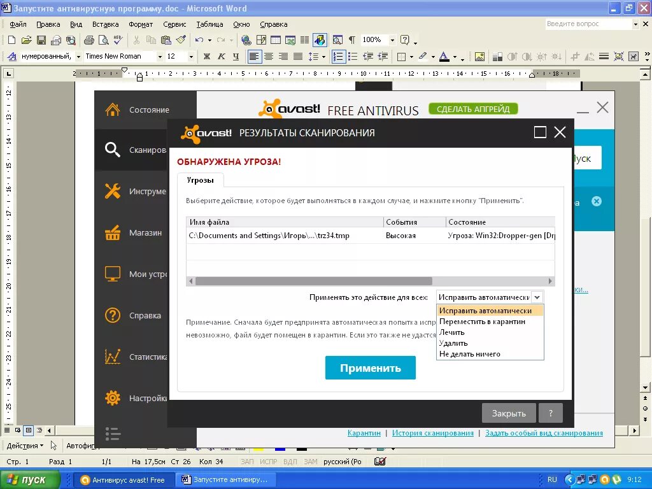Viewport: 652px width, 489px height.
Task: Click the Введите вопрос help field
Action: pyautogui.click(x=589, y=24)
